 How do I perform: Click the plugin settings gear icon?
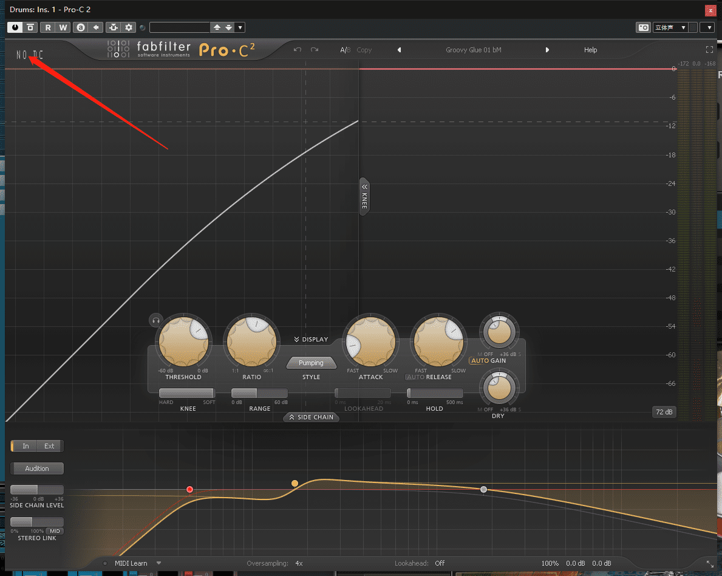tap(129, 27)
